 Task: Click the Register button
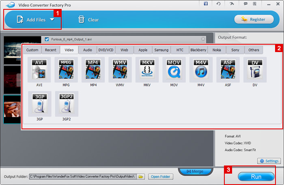point(254,19)
